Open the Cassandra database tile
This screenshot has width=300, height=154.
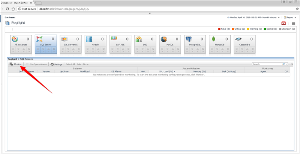[245, 44]
